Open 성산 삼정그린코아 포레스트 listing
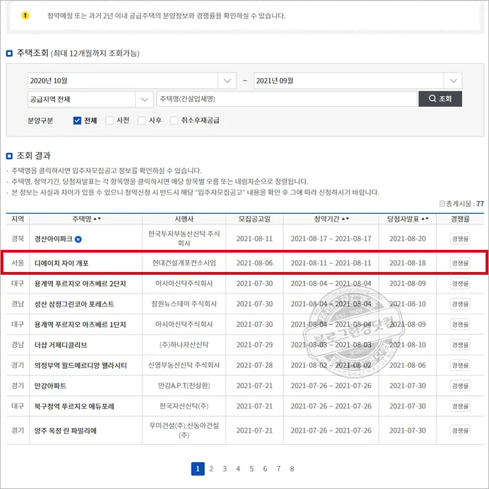This screenshot has width=489, height=489. 74,304
